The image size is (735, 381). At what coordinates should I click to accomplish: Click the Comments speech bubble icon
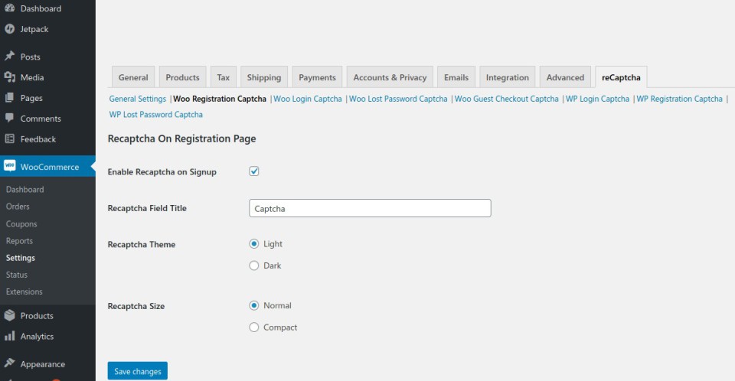(x=10, y=119)
